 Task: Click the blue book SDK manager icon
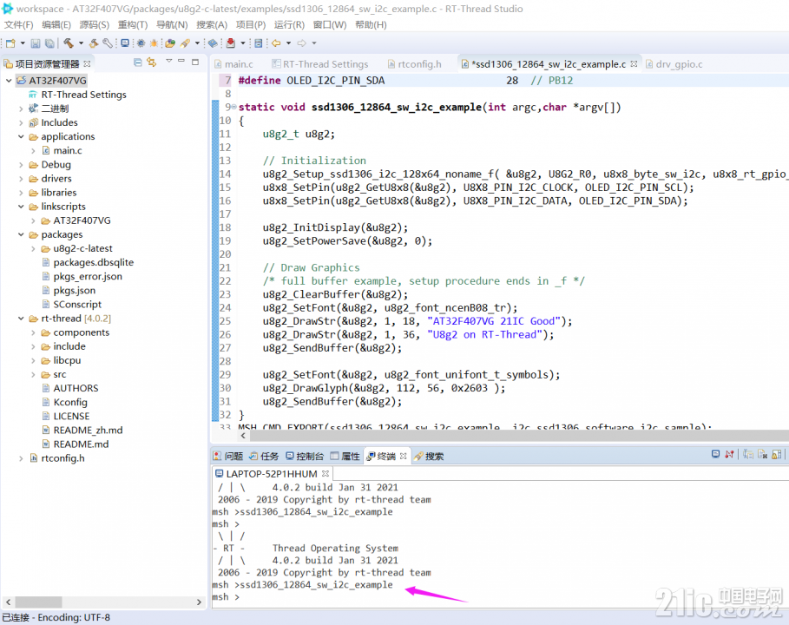coord(213,43)
